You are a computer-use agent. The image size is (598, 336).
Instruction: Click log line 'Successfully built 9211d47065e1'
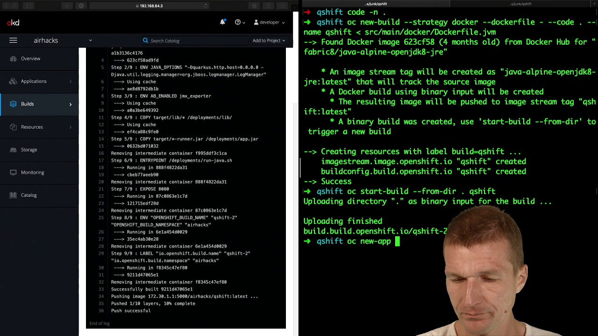pyautogui.click(x=152, y=289)
